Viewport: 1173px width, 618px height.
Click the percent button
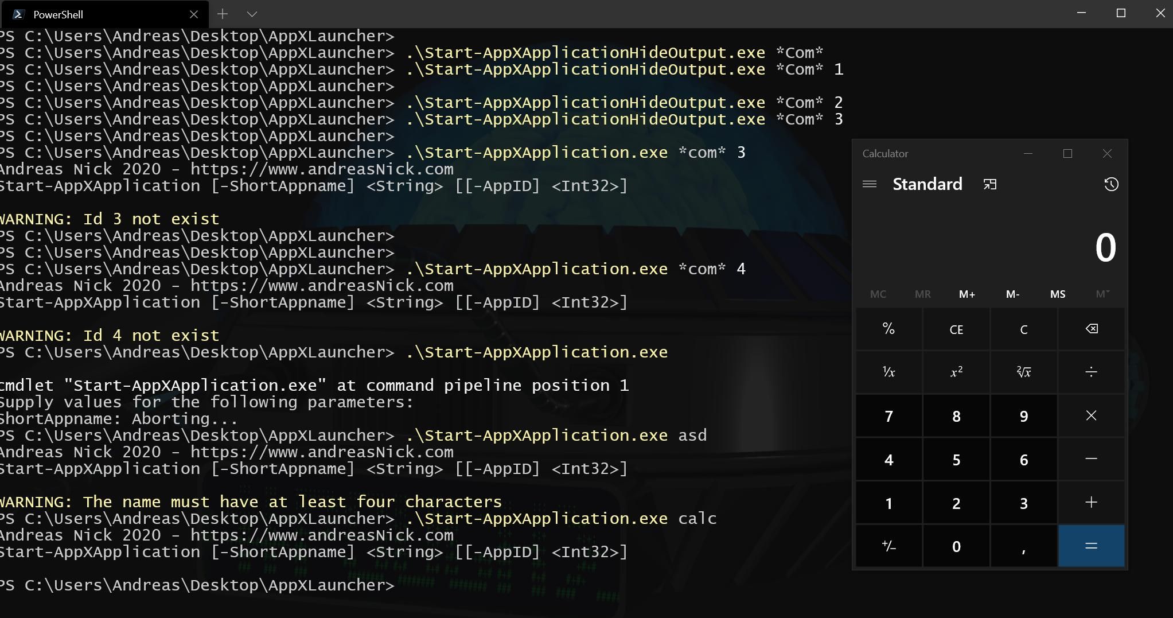[888, 329]
